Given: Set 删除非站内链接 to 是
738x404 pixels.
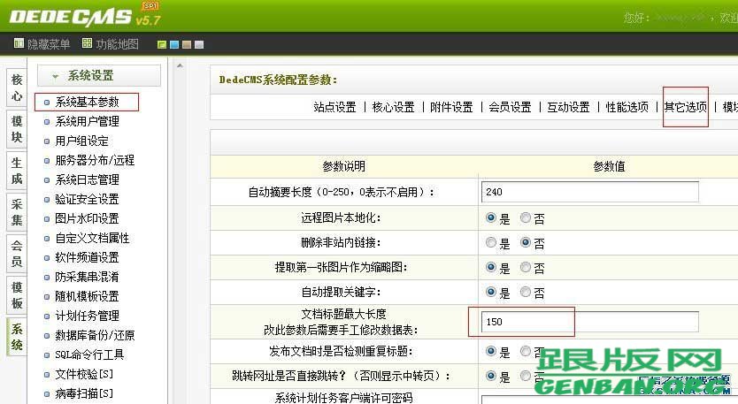Looking at the screenshot, I should [491, 242].
